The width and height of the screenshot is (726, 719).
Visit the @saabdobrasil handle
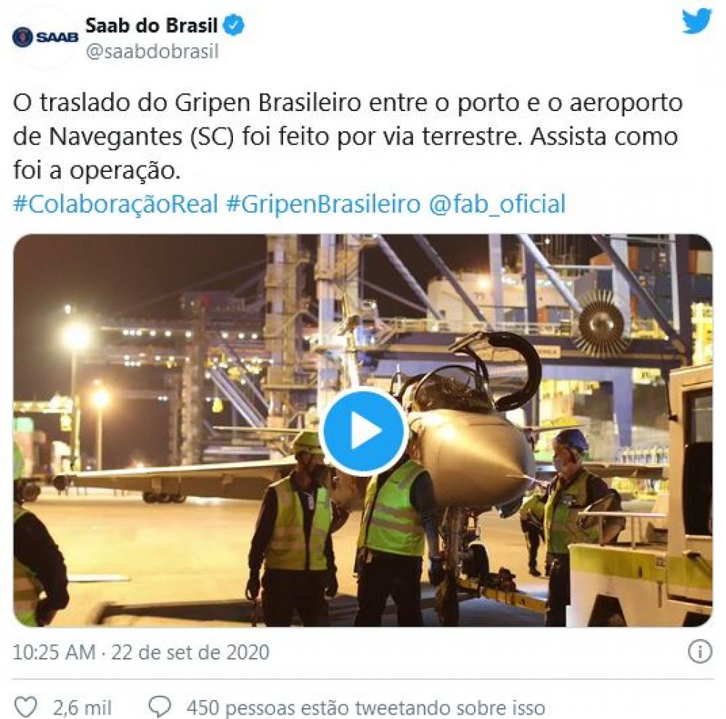(152, 52)
